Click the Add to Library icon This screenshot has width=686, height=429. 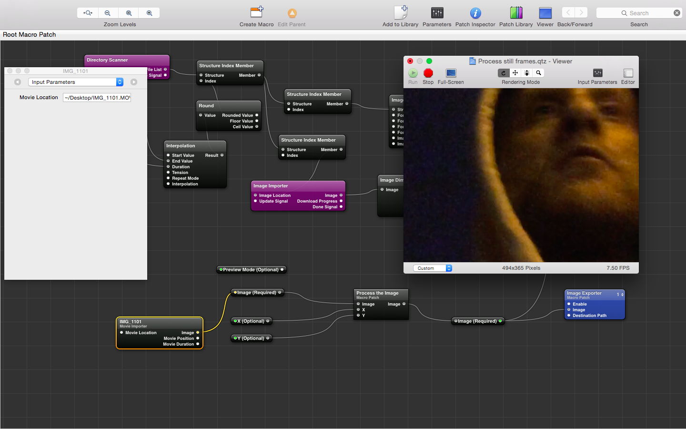401,12
